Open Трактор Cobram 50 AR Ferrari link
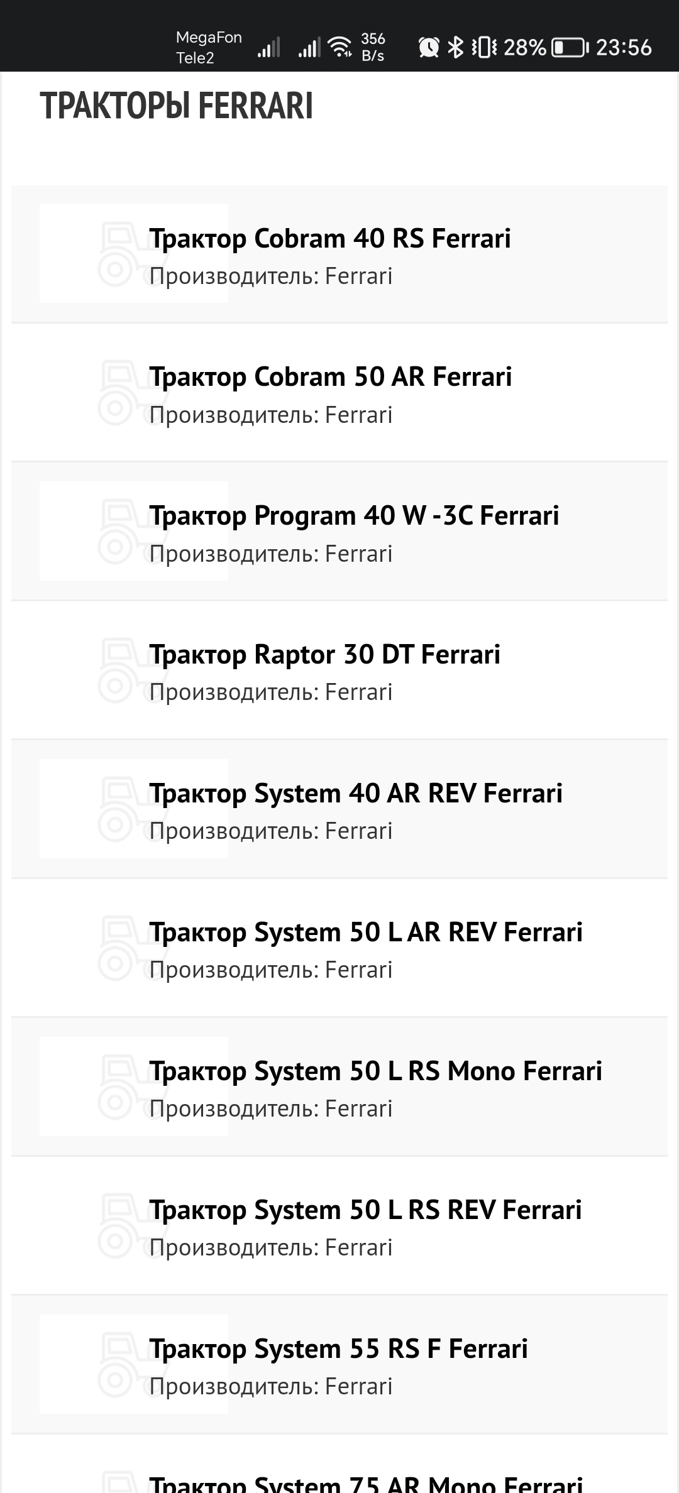This screenshot has width=679, height=1493. pos(330,377)
